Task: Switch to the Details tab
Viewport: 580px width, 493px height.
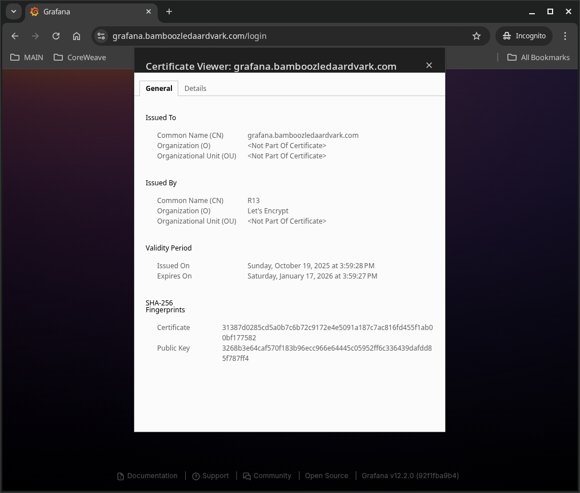Action: [x=195, y=88]
